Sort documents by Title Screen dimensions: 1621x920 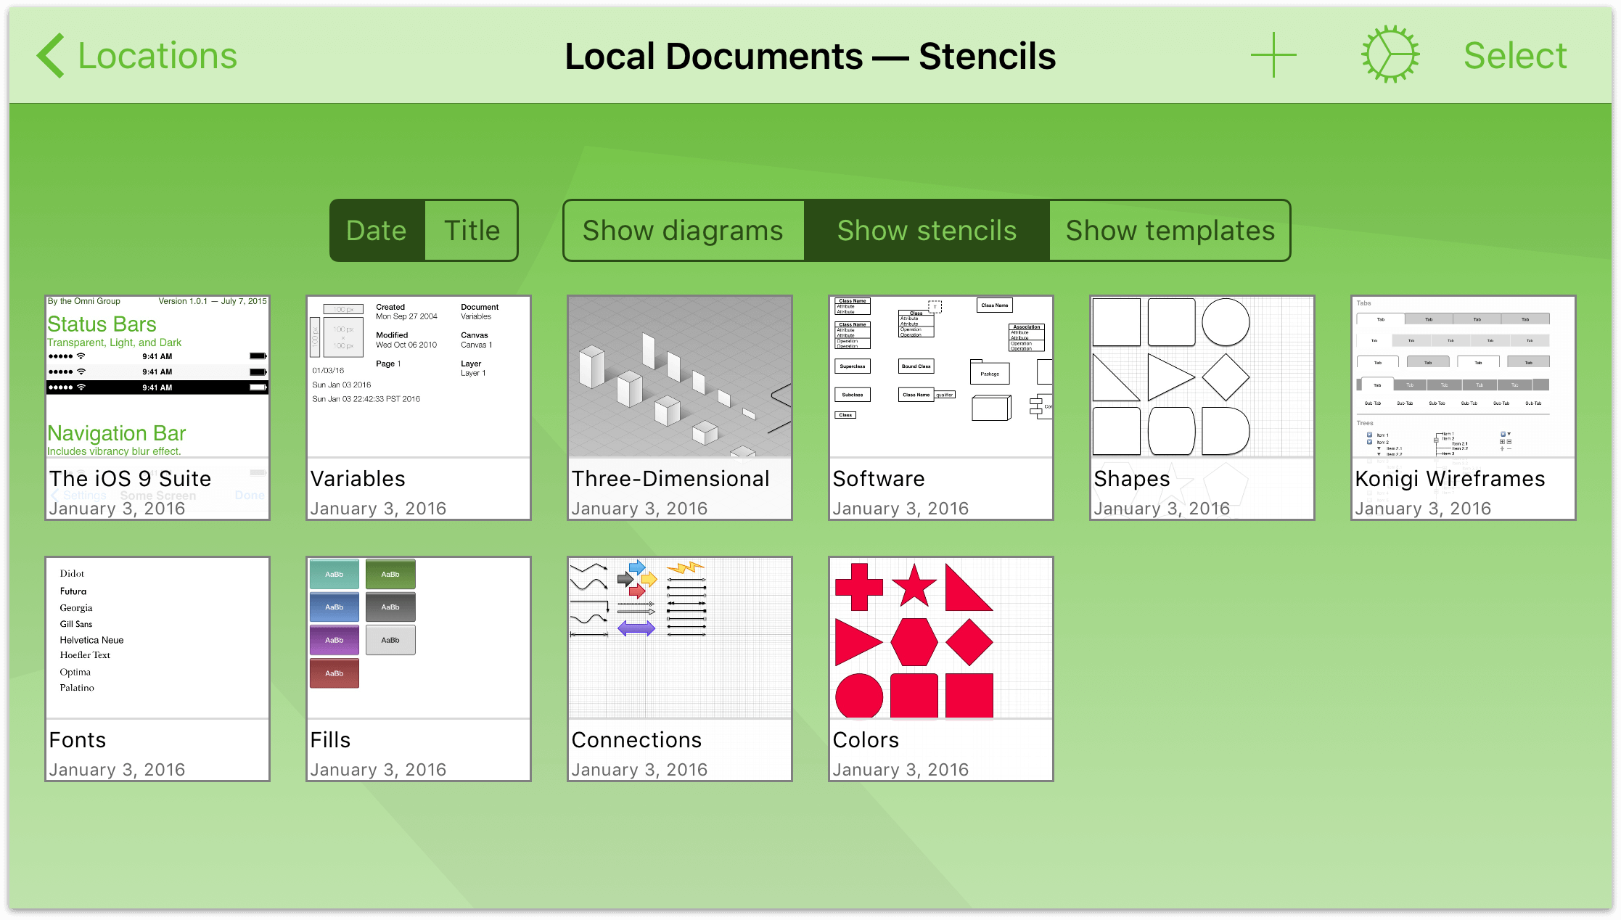click(471, 231)
